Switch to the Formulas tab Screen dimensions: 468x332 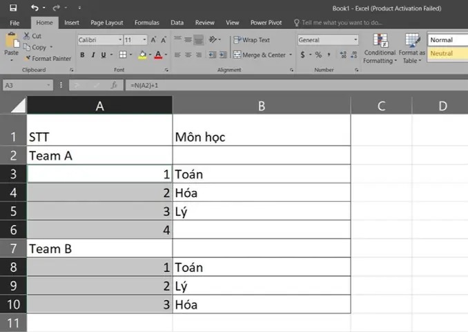146,23
